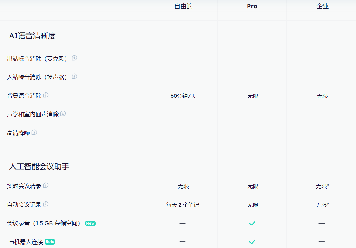The width and height of the screenshot is (356, 248).
Task: Show info for 声学和室内回声消除
Action: (x=63, y=114)
